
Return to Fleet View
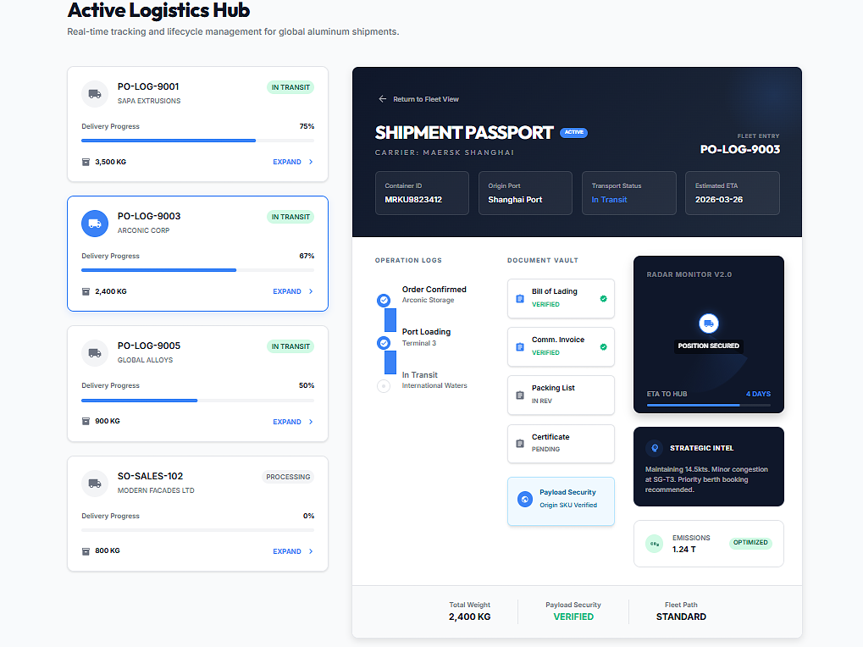pos(418,99)
